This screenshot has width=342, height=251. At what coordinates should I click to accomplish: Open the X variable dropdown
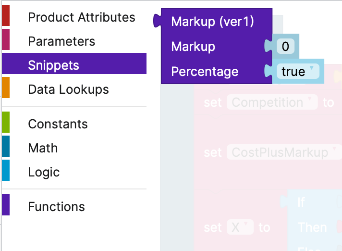coord(239,227)
